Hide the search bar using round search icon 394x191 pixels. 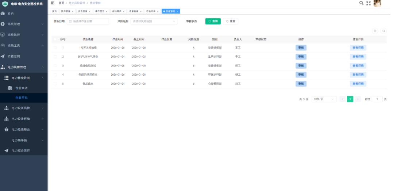[375, 31]
